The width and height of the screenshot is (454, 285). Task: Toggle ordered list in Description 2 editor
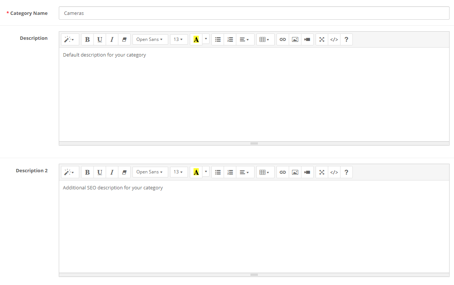230,172
